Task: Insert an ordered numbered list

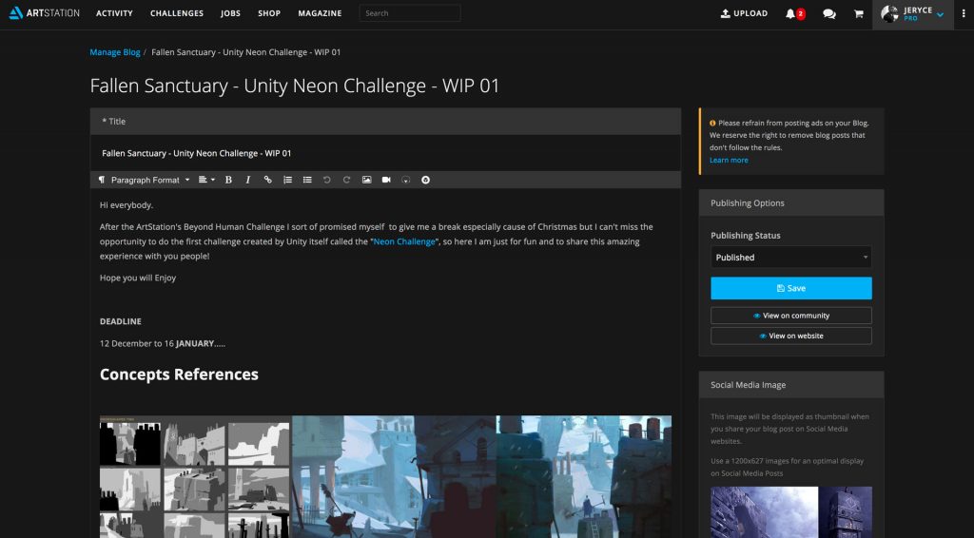Action: pos(287,180)
